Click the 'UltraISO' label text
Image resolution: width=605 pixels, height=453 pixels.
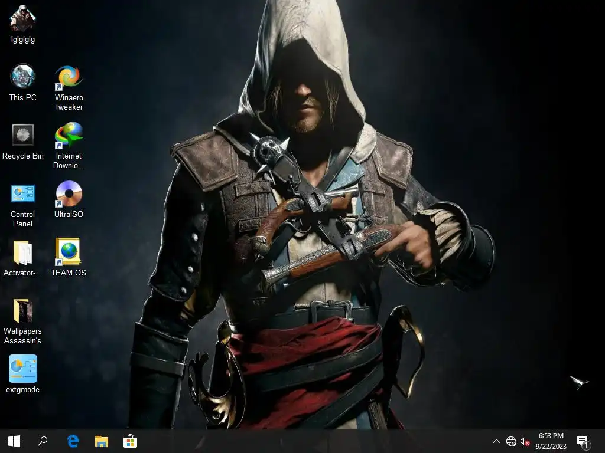click(69, 214)
